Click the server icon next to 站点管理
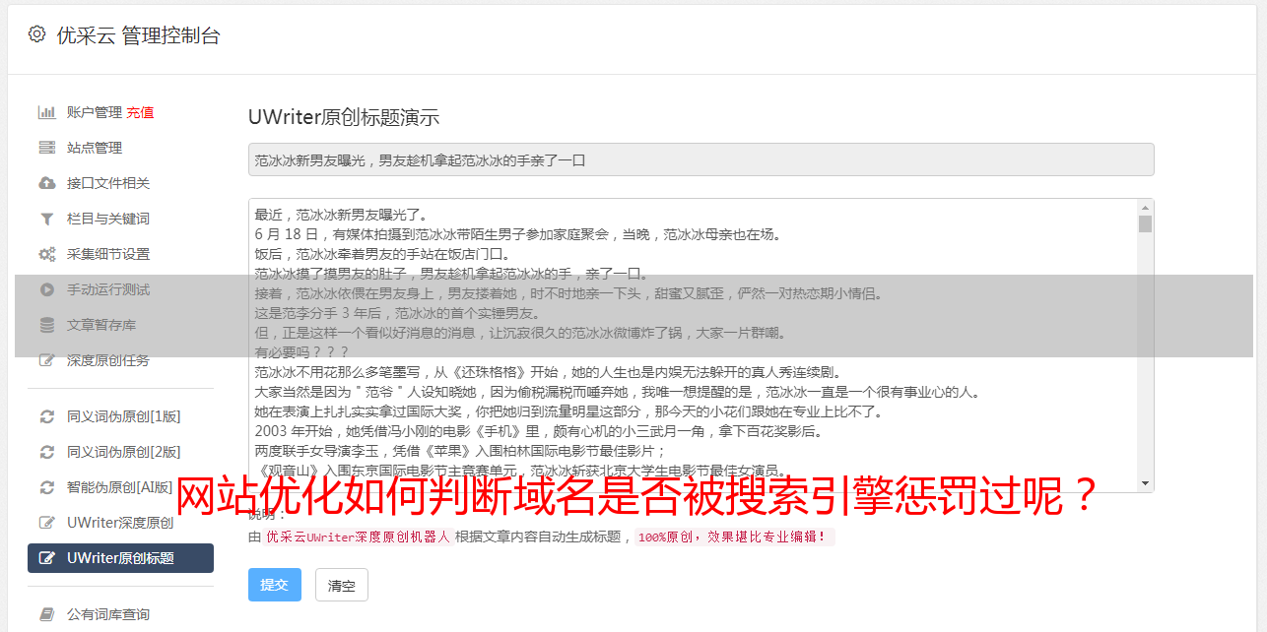Viewport: 1267px width, 632px height. tap(46, 148)
